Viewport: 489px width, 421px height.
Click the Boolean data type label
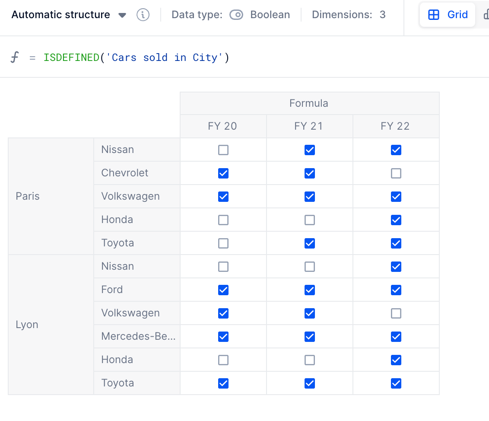point(270,15)
